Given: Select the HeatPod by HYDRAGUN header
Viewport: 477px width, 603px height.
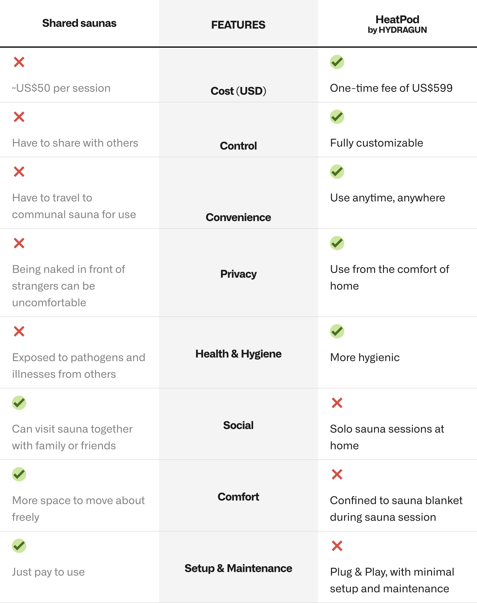Looking at the screenshot, I should [397, 24].
